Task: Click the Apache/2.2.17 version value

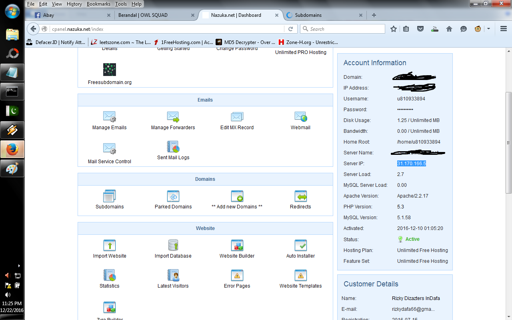Action: [x=413, y=196]
